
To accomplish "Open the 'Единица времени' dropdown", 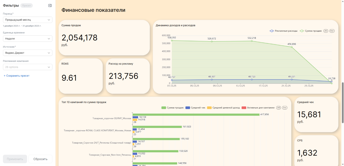I will click(27, 39).
